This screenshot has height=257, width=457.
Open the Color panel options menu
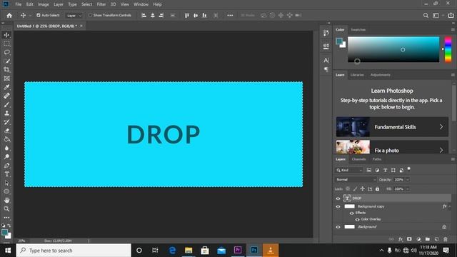tap(453, 30)
